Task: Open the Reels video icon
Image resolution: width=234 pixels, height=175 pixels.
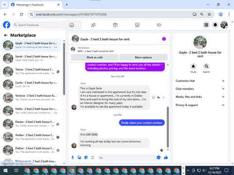Action: click(x=115, y=25)
